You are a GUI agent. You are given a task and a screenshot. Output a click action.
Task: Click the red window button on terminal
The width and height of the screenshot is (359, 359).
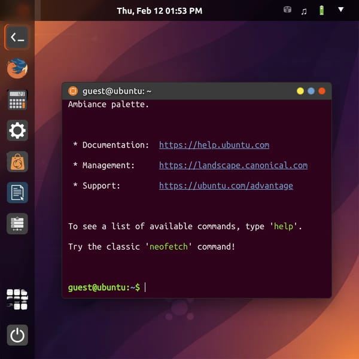pyautogui.click(x=322, y=91)
